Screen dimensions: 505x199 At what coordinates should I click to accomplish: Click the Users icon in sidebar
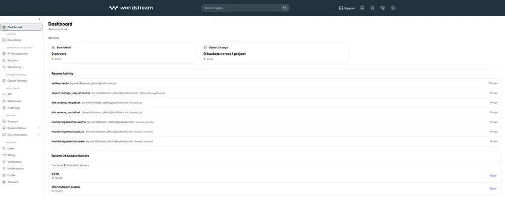[4, 148]
